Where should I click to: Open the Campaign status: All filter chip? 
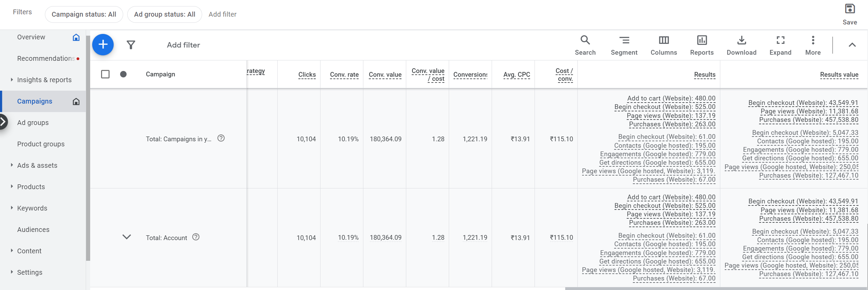pyautogui.click(x=84, y=14)
